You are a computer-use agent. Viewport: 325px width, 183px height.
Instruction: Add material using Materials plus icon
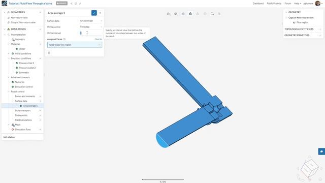pyautogui.click(x=40, y=44)
